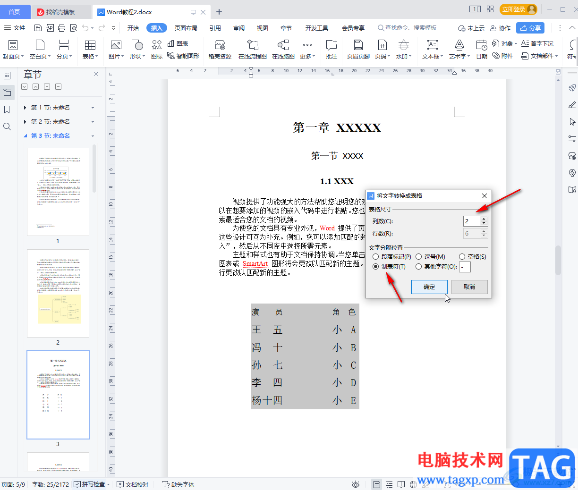The width and height of the screenshot is (578, 490).
Task: Select page 2 thumbnail in chapter panel
Action: pyautogui.click(x=58, y=293)
